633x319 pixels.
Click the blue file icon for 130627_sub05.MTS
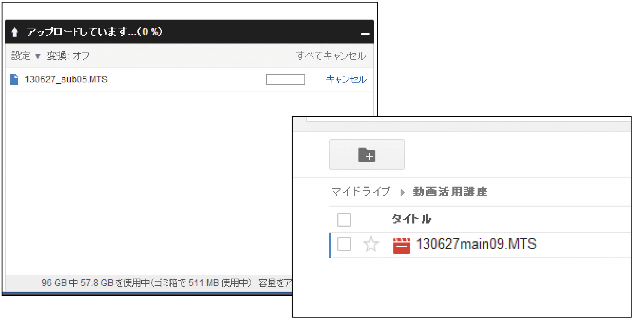14,80
